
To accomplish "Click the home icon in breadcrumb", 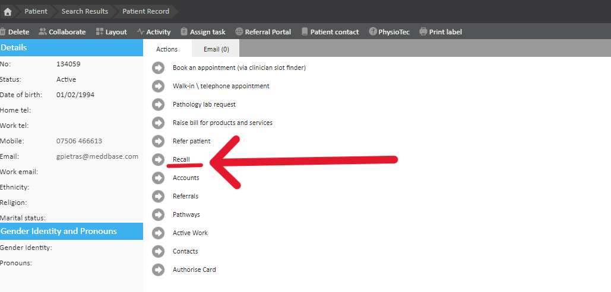I will (x=8, y=11).
